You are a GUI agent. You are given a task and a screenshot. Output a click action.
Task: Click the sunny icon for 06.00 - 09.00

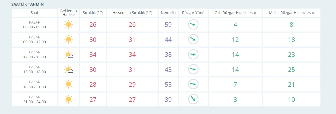pyautogui.click(x=69, y=25)
